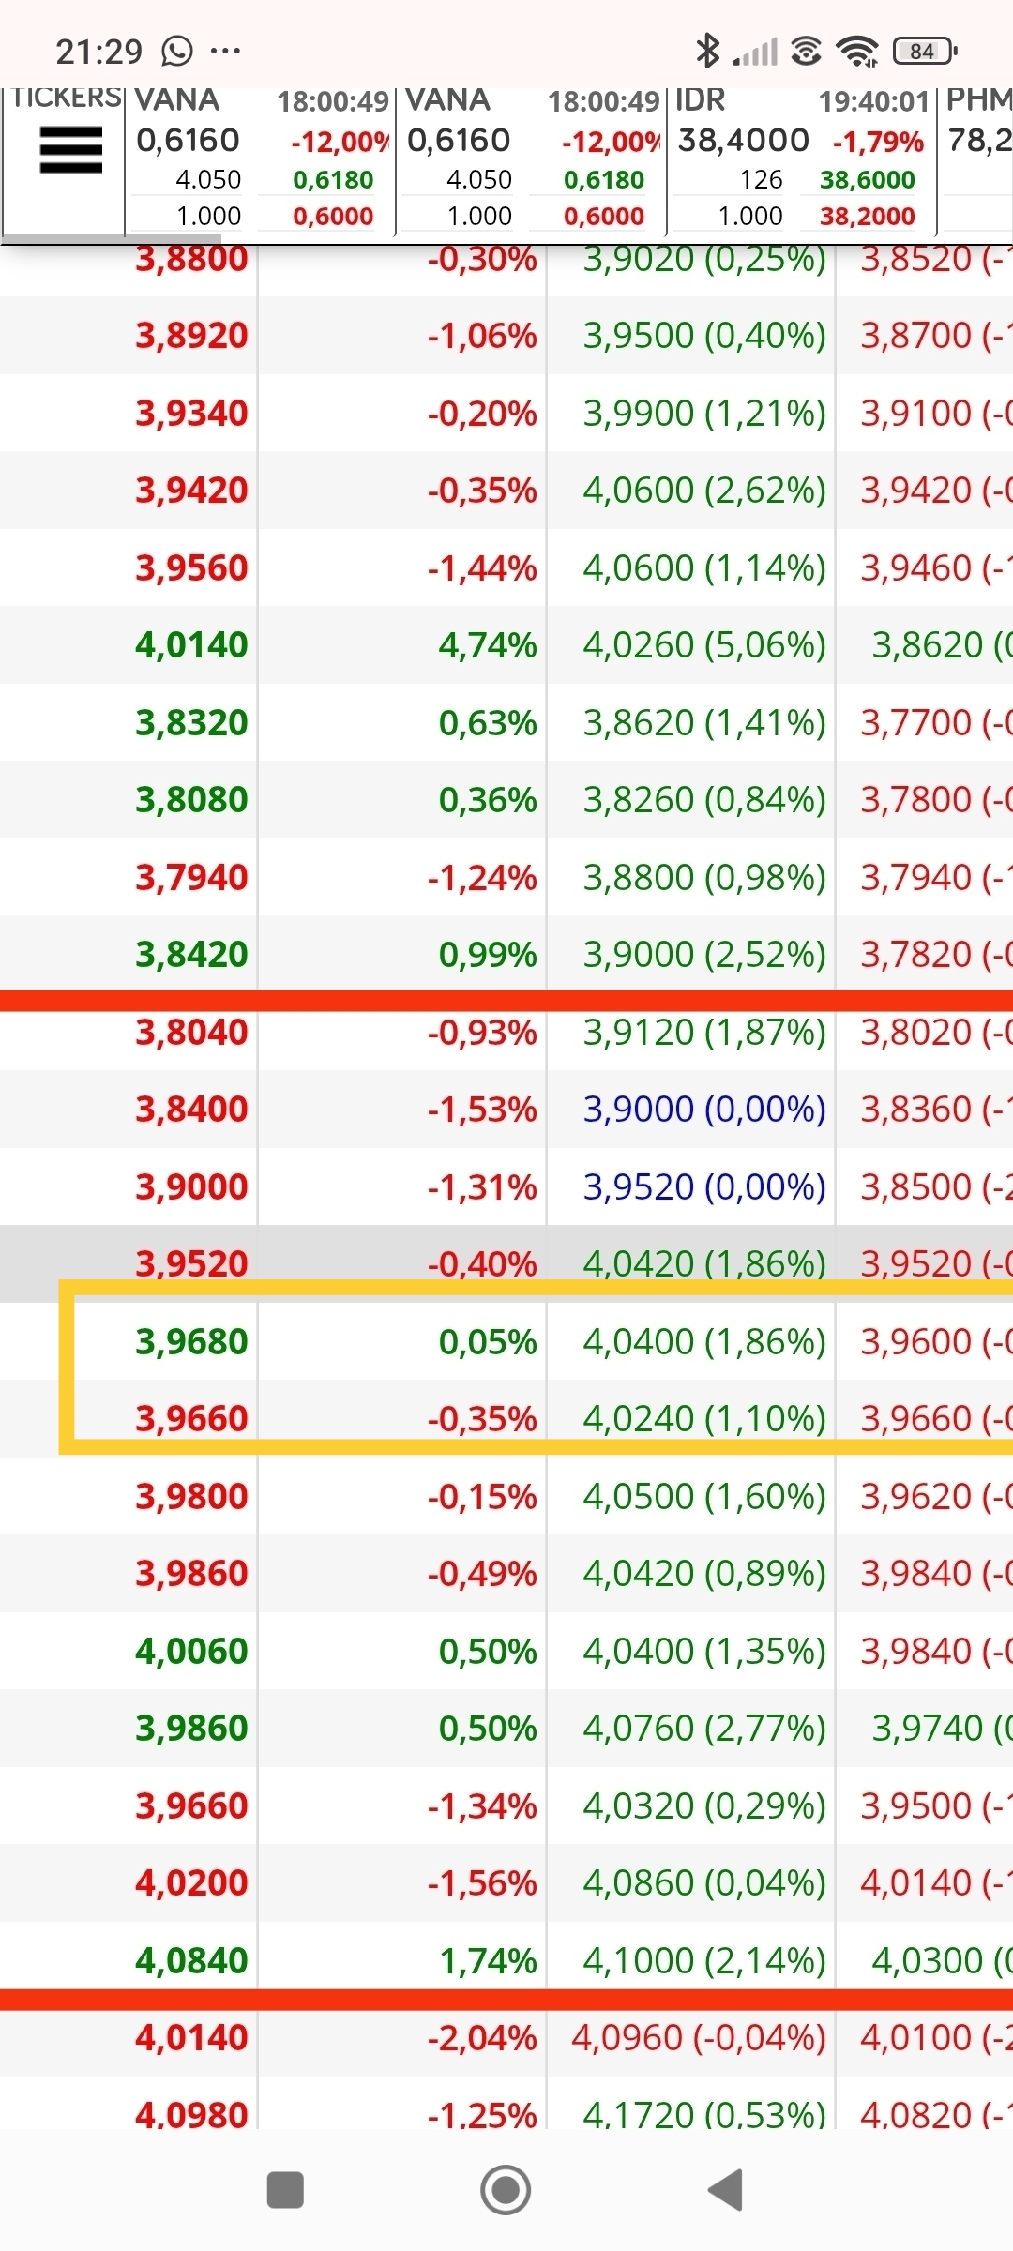Tap the 4,0840 row with 1,74% change
This screenshot has height=2251, width=1013.
506,1960
